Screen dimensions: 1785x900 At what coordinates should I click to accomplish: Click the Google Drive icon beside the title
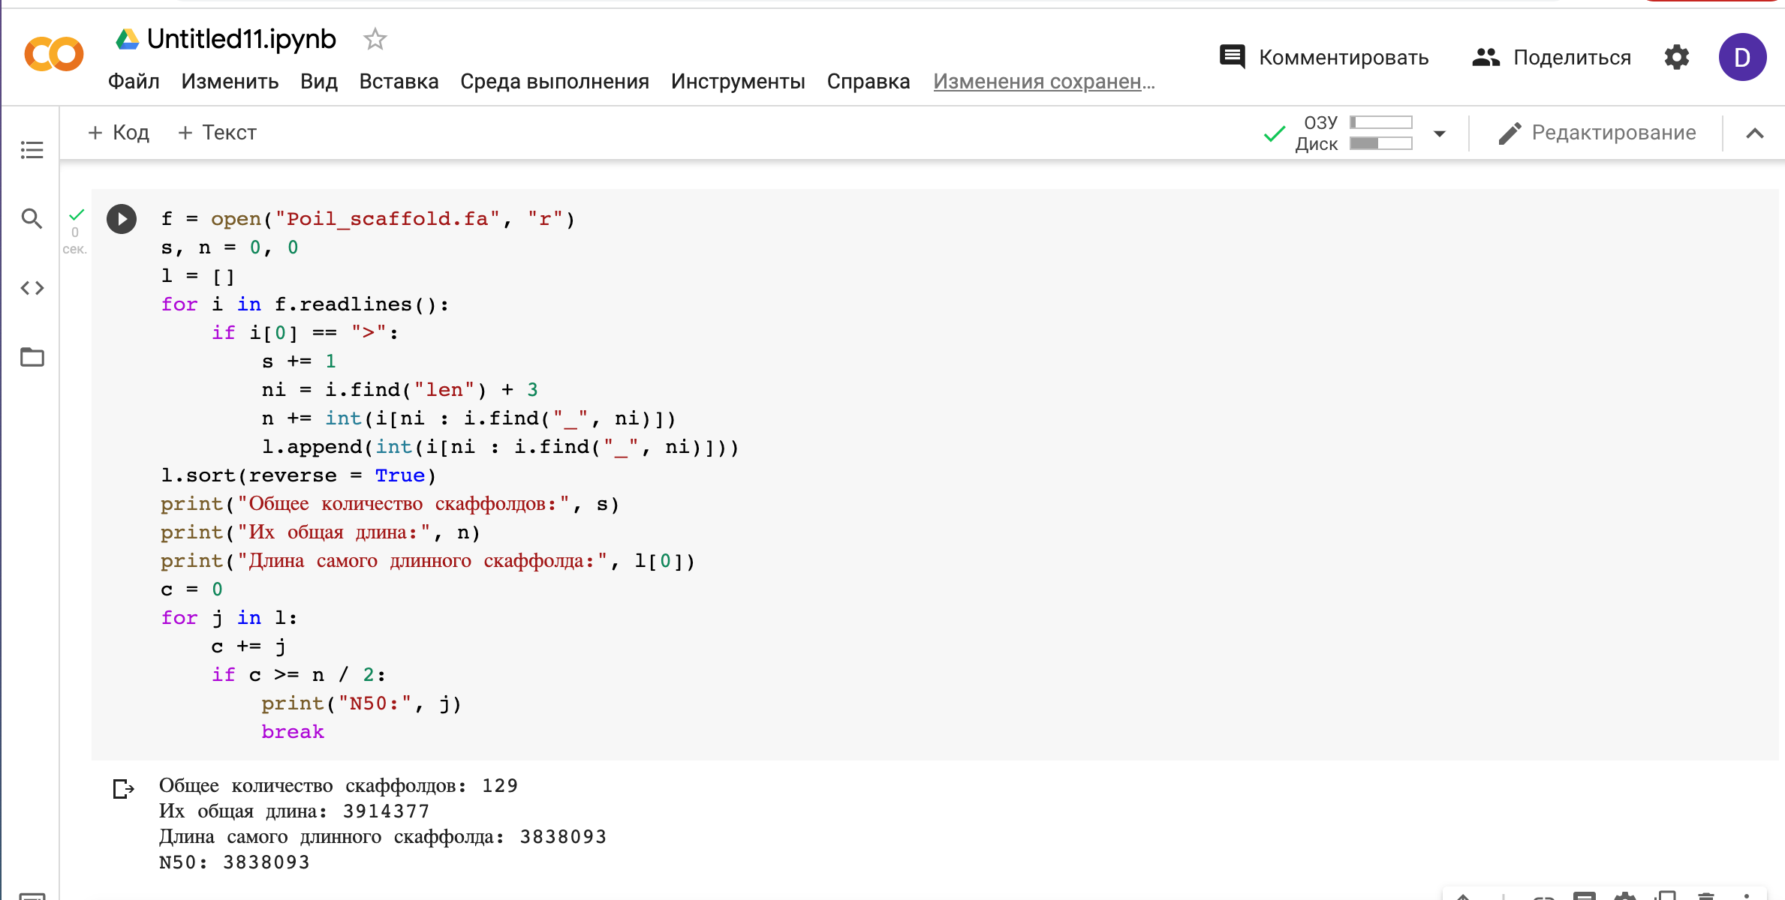127,39
